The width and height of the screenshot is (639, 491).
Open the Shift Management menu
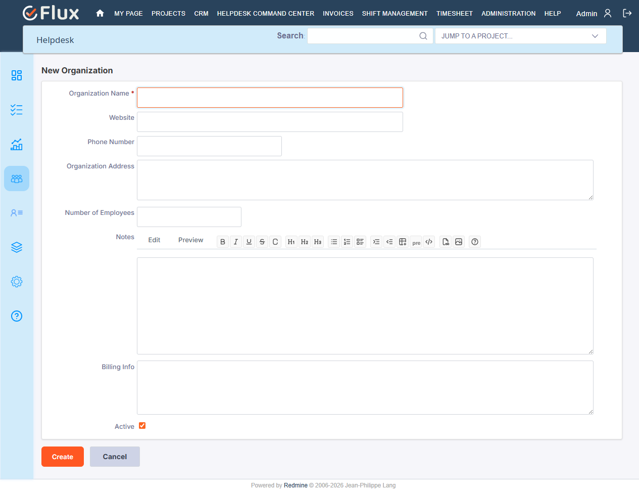(x=395, y=14)
